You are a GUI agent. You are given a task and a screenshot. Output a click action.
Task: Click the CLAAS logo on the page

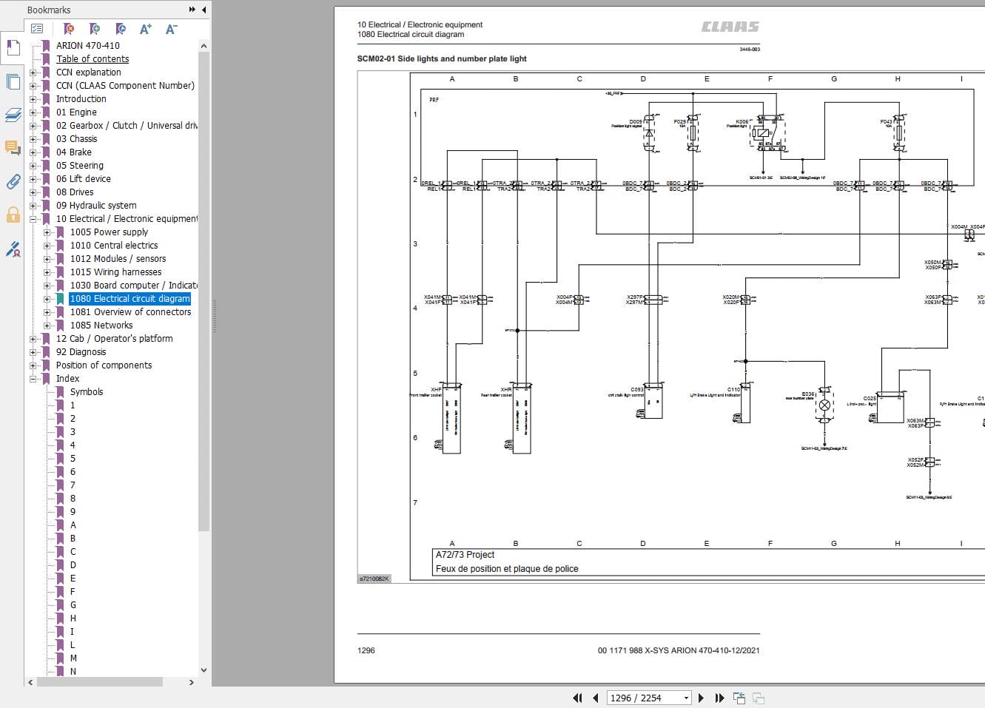pyautogui.click(x=730, y=27)
